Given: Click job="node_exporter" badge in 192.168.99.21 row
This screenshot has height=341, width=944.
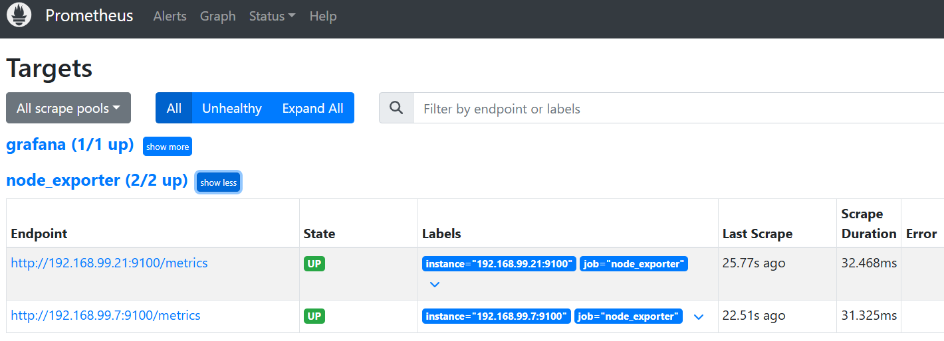Looking at the screenshot, I should click(634, 264).
